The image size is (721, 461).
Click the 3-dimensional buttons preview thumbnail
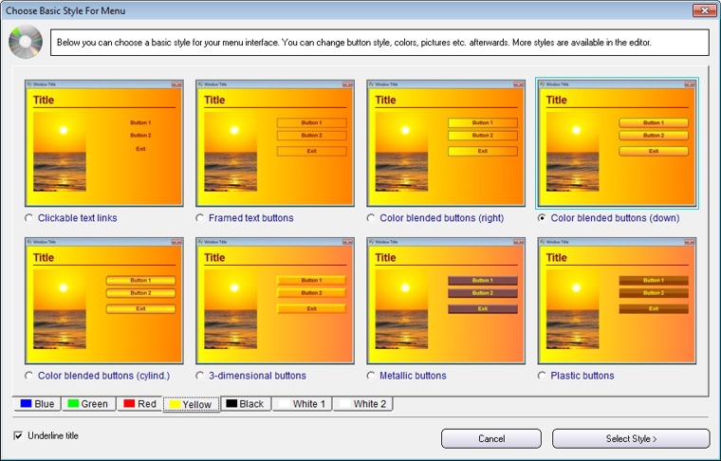[x=275, y=301]
